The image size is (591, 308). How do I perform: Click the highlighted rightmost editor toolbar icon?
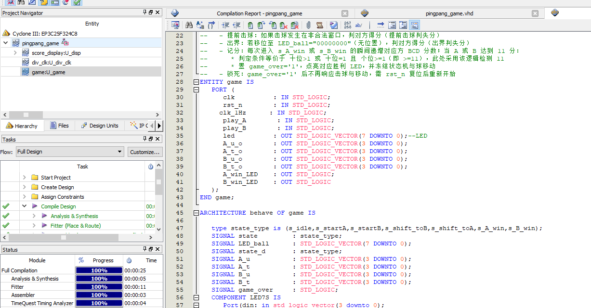click(414, 25)
